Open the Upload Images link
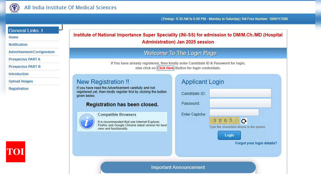Image resolution: width=321 pixels, height=174 pixels. point(21,81)
